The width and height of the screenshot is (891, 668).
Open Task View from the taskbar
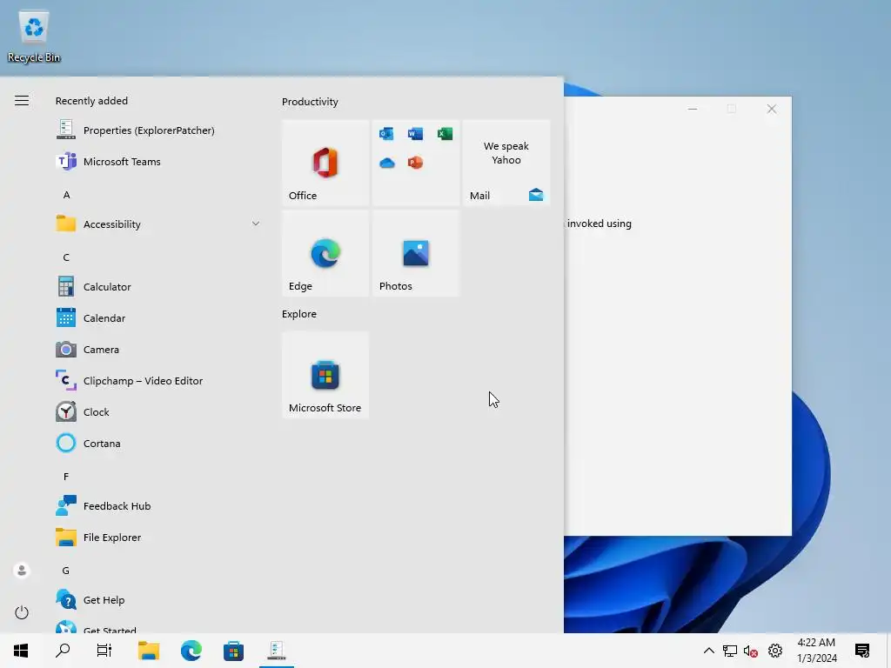click(x=104, y=651)
